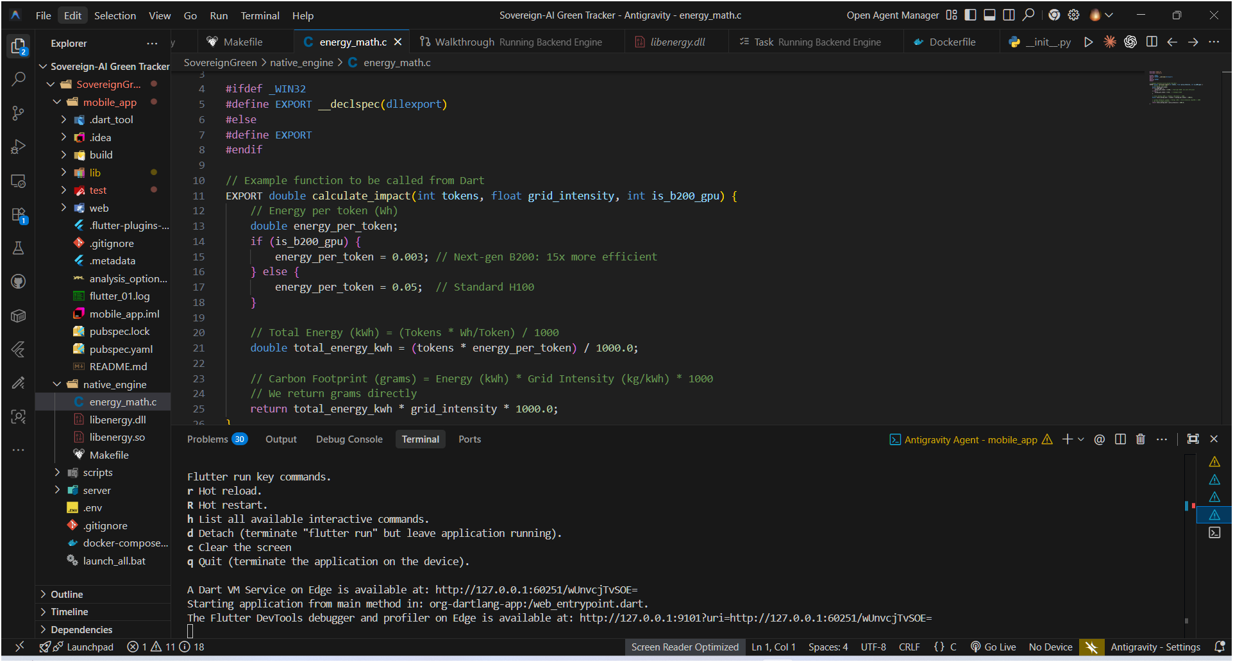The height and width of the screenshot is (662, 1233).
Task: Open the Run and Debug view
Action: [x=19, y=147]
